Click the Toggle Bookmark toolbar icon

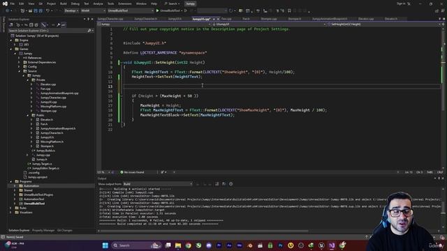coord(289,10)
